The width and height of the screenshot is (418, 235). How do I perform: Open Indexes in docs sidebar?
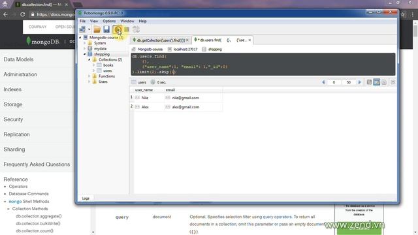click(12, 89)
